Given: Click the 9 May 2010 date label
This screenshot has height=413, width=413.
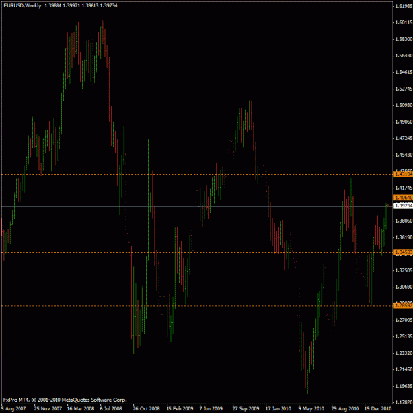Looking at the screenshot, I should pos(311,408).
